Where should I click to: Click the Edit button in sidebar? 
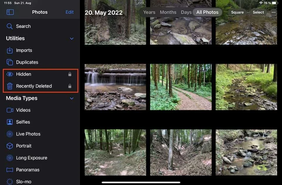click(x=69, y=12)
